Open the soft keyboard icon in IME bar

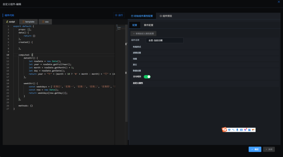241,130
